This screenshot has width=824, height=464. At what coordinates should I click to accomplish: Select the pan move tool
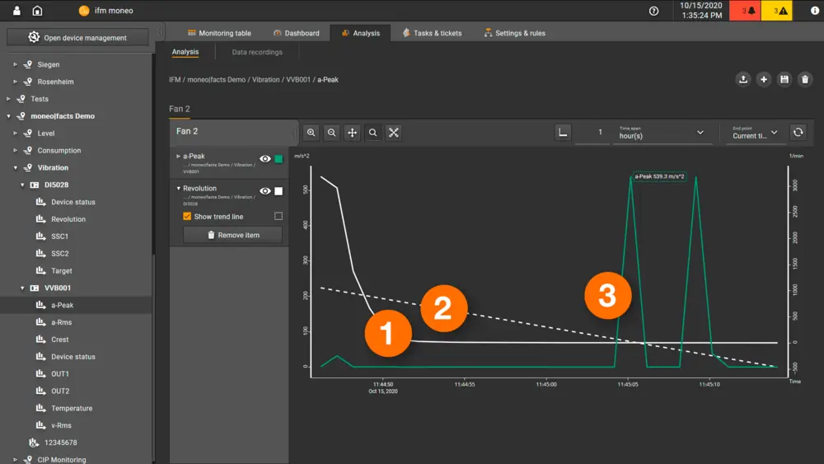[352, 133]
